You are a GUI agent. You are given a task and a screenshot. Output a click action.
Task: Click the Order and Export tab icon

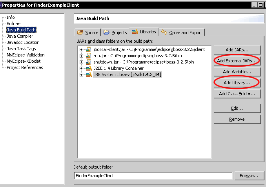(164, 32)
